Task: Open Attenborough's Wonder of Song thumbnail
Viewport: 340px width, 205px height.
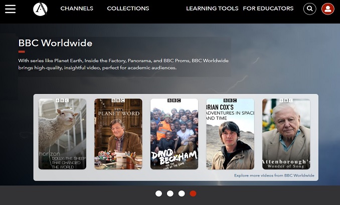Action: click(x=286, y=134)
